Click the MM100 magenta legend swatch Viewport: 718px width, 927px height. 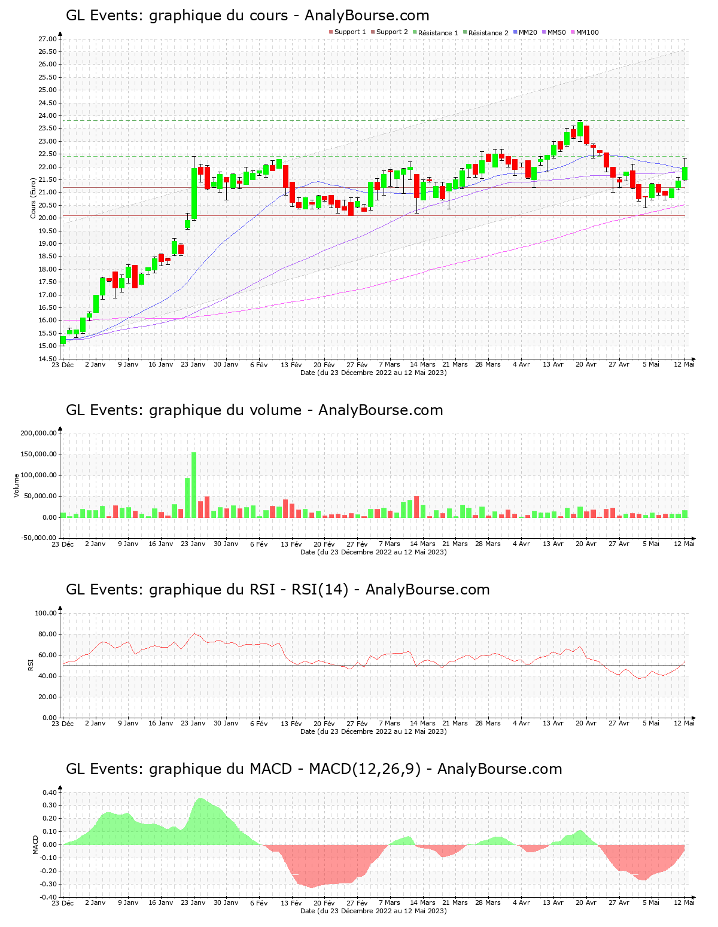coord(573,32)
